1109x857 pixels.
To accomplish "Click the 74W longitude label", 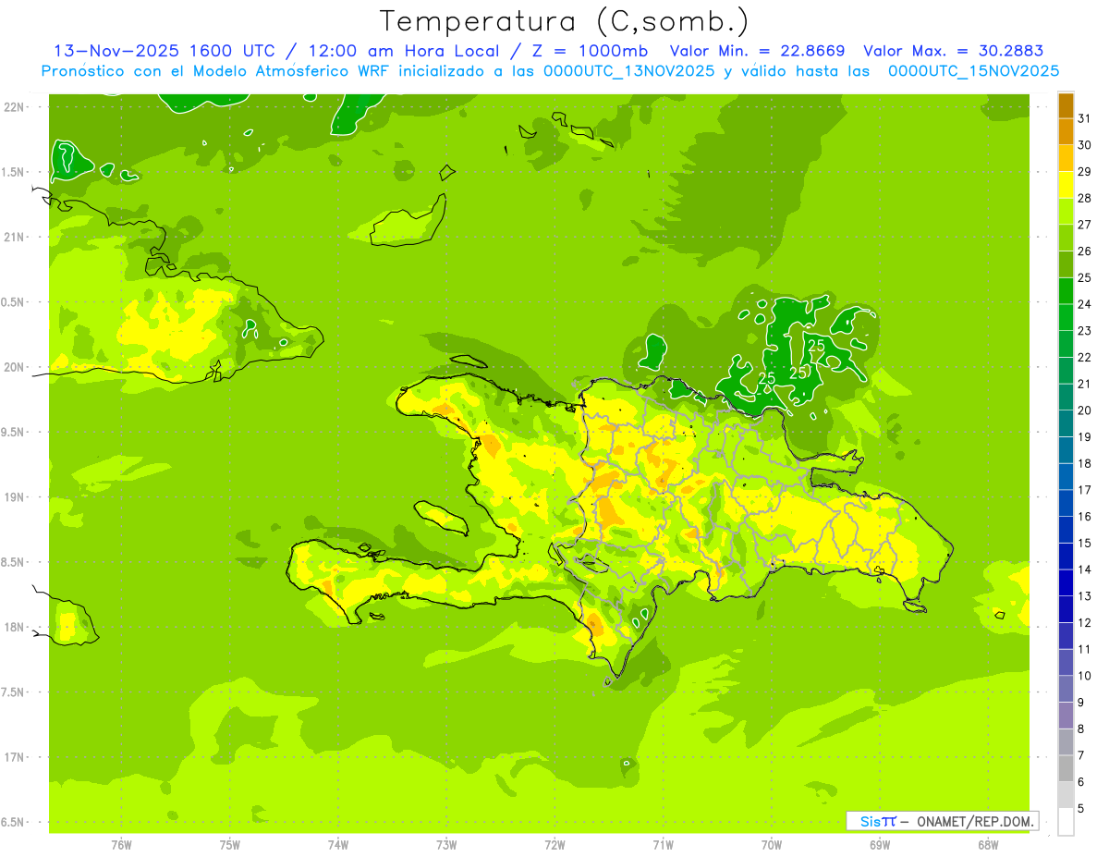I will coord(338,844).
